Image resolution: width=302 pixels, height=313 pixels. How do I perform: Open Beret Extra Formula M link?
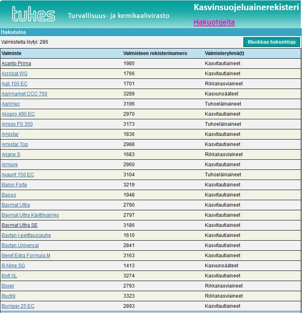coord(26,256)
